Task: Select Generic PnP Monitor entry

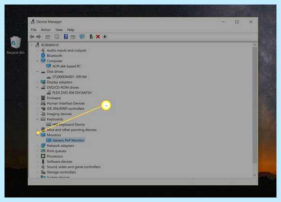Action: pyautogui.click(x=68, y=141)
